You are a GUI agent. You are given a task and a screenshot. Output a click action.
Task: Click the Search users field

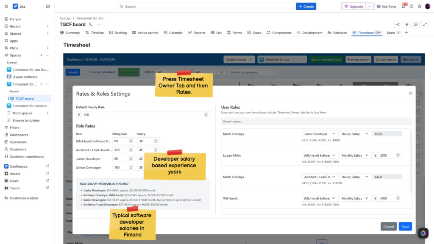(316, 121)
